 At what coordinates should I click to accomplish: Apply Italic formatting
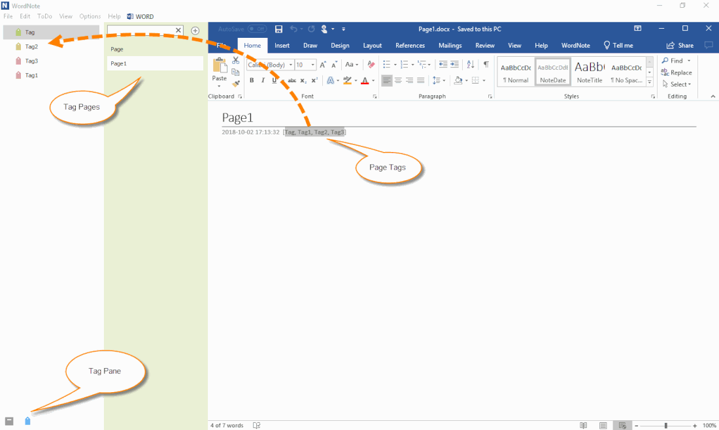pos(263,80)
